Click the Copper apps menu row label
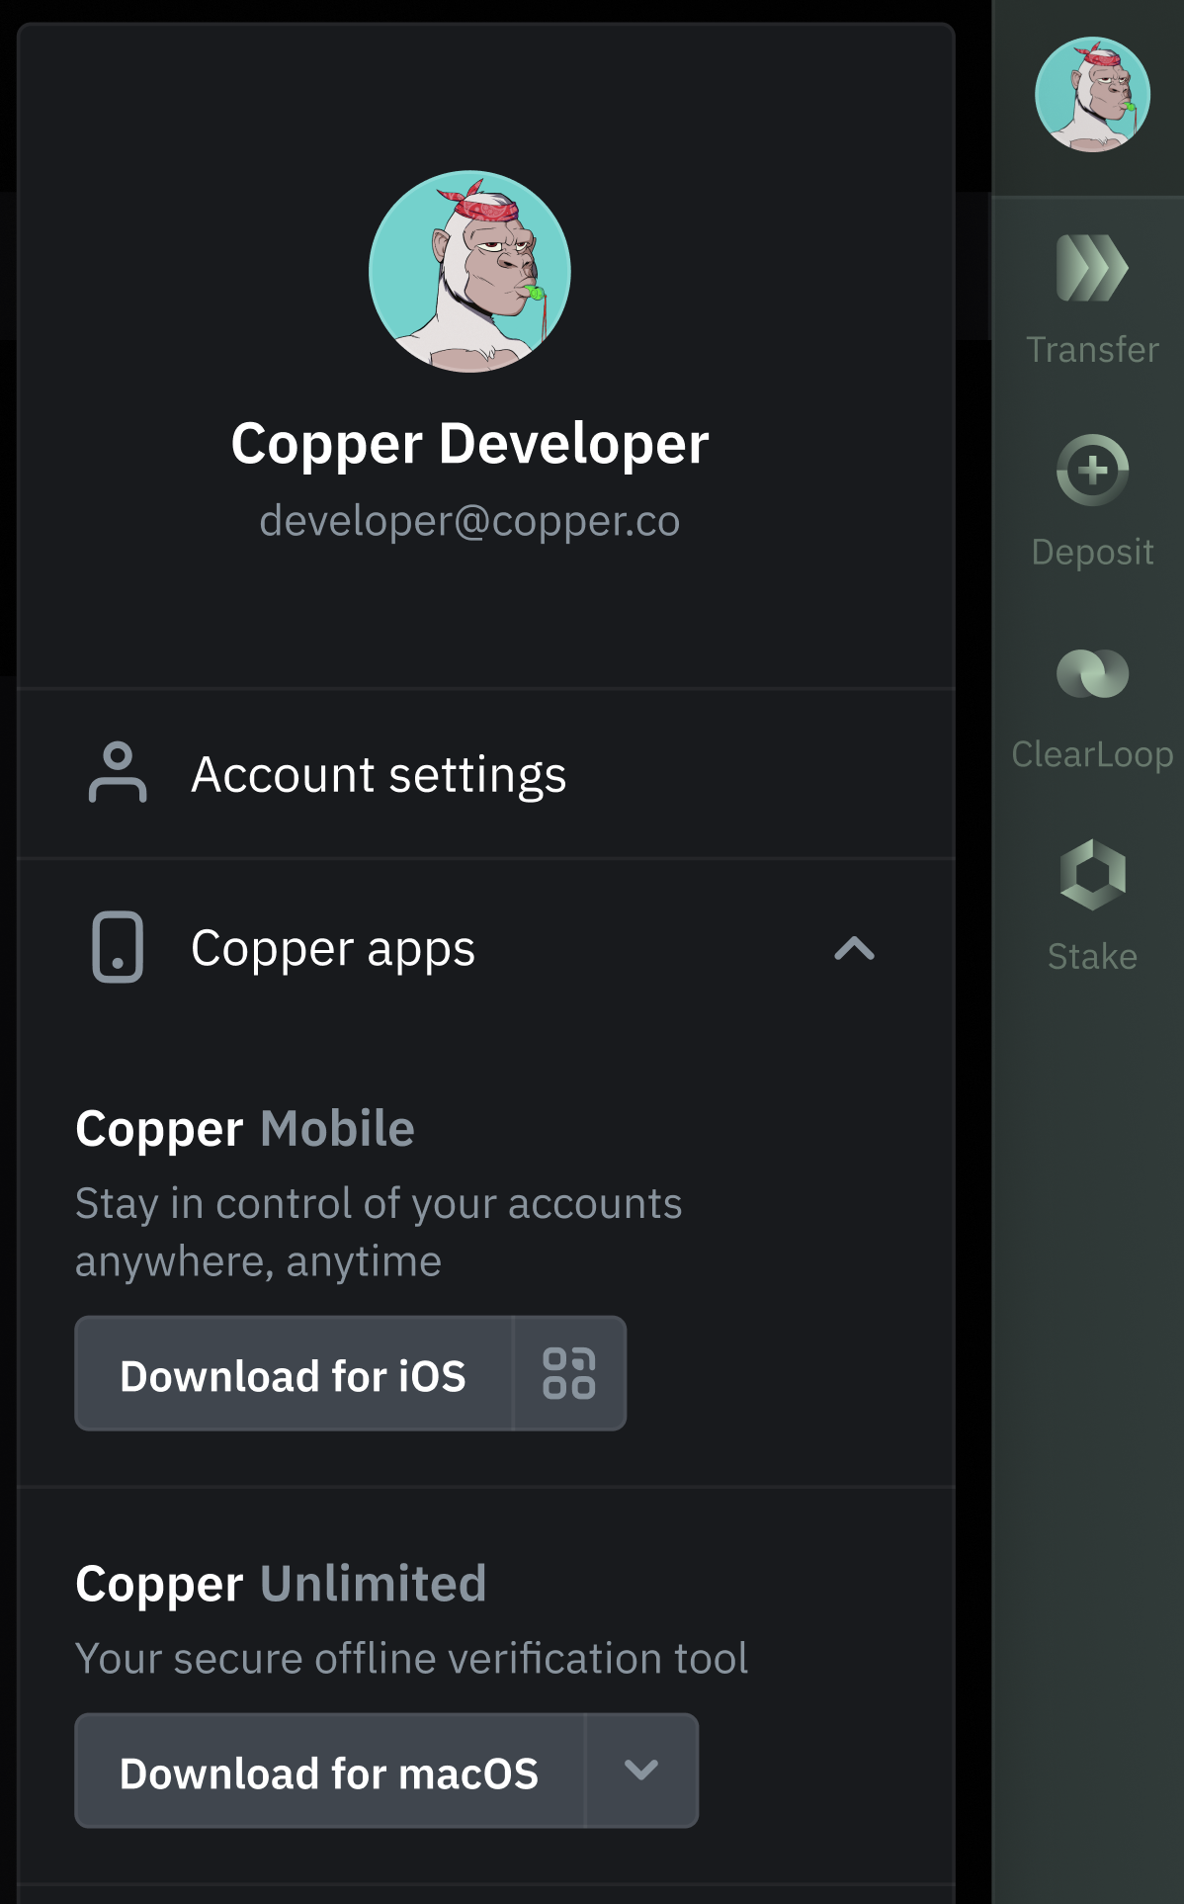The image size is (1184, 1904). pyautogui.click(x=333, y=949)
